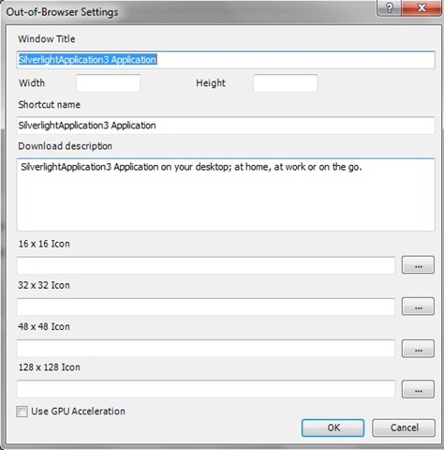Screen dimensions: 444x450
Task: Click inside the Download description text area
Action: (x=226, y=195)
